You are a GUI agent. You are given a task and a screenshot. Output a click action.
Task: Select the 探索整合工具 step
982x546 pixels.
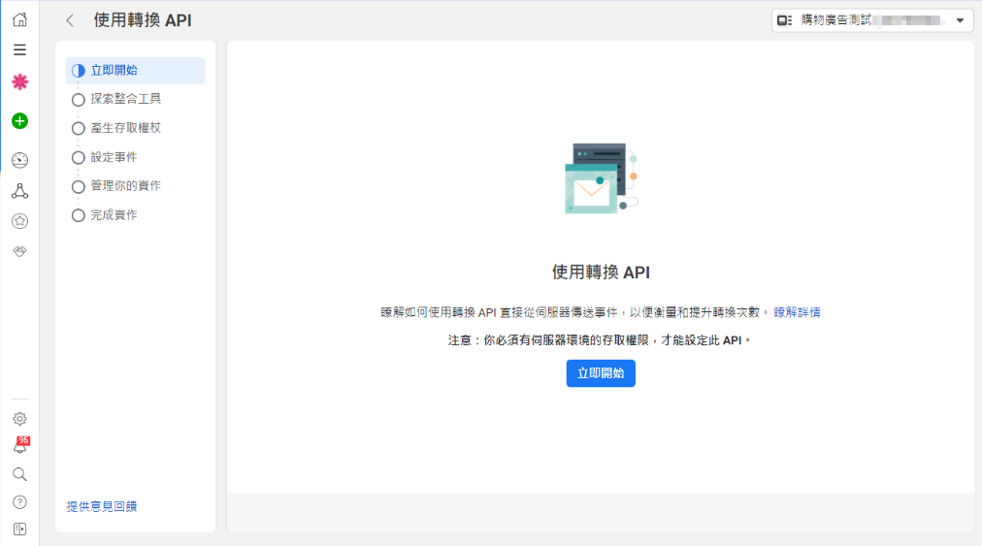[125, 99]
